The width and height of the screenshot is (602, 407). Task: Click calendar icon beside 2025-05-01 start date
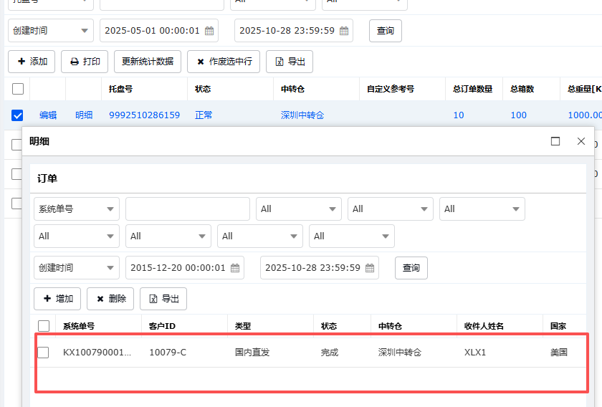click(209, 31)
